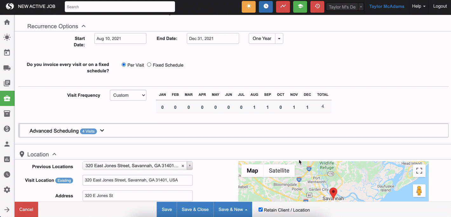Image resolution: width=451 pixels, height=217 pixels.
Task: Switch map to Satellite view
Action: [279, 171]
